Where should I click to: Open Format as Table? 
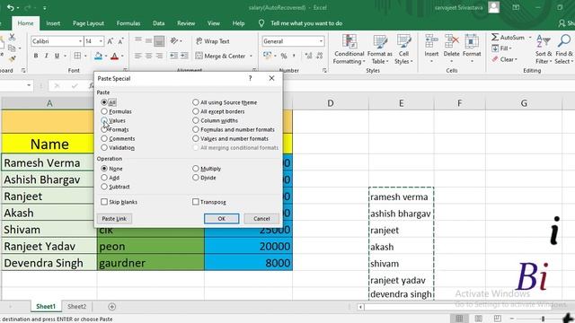(379, 49)
